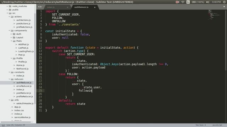This screenshot has height=127, width=227.
Task: Open the tab list dropdown arrow
Action: pyautogui.click(x=224, y=7)
